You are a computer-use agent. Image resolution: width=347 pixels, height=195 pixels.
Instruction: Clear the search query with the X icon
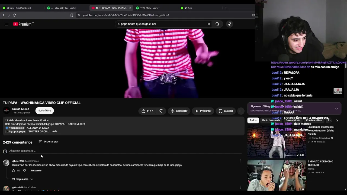pyautogui.click(x=209, y=24)
